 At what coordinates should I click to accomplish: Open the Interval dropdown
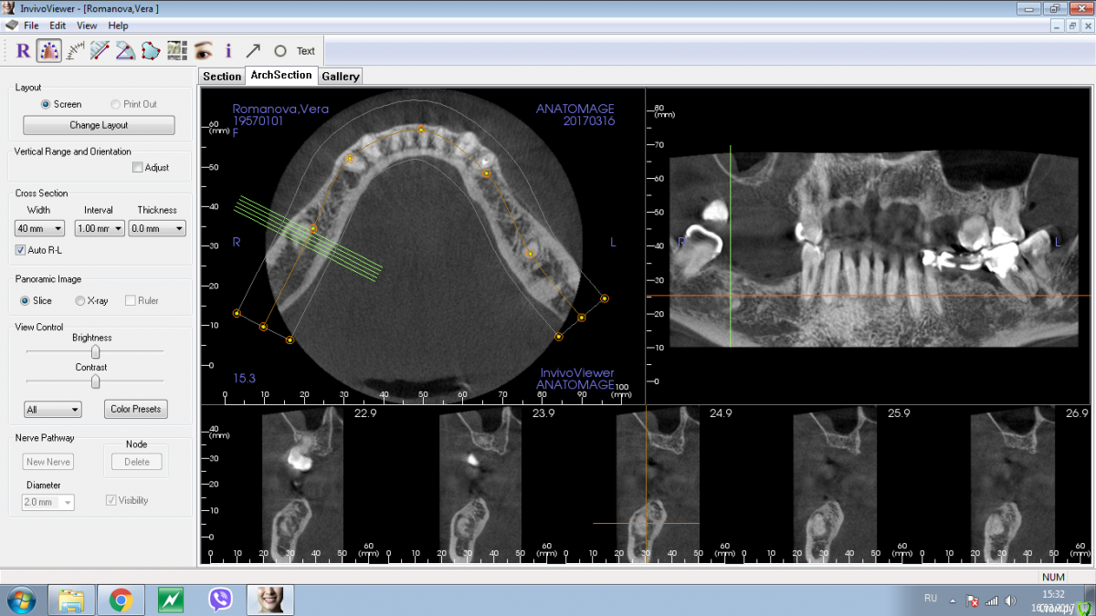click(x=98, y=228)
